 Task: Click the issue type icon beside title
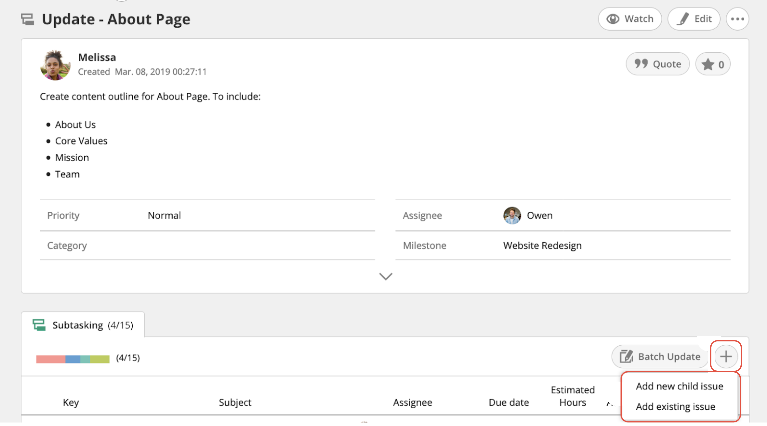click(28, 19)
